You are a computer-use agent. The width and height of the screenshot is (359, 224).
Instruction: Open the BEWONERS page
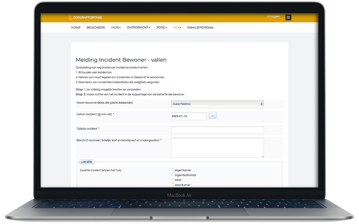(x=96, y=28)
